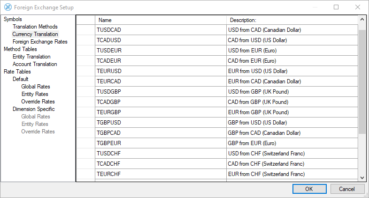Select the Rate Tables tree node
Image resolution: width=369 pixels, height=198 pixels.
click(x=17, y=72)
